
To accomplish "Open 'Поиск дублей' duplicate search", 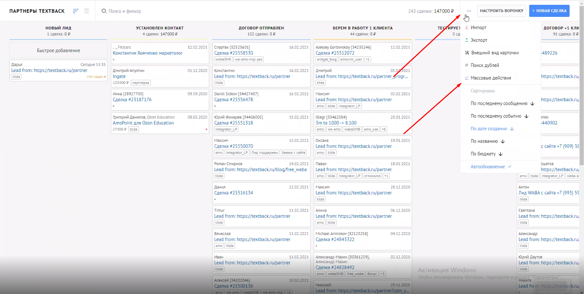I will coord(485,65).
